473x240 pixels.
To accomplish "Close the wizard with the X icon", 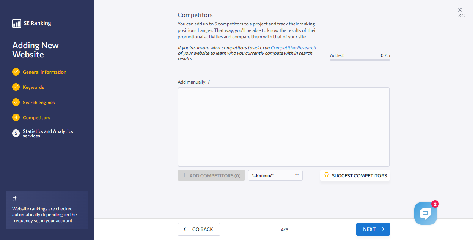I will click(460, 10).
